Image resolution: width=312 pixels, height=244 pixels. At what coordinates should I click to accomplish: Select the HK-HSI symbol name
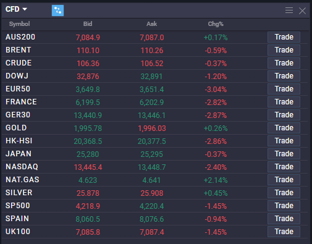pos(19,141)
